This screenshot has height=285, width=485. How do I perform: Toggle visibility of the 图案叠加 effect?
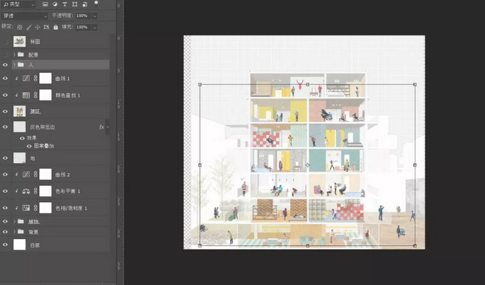29,146
